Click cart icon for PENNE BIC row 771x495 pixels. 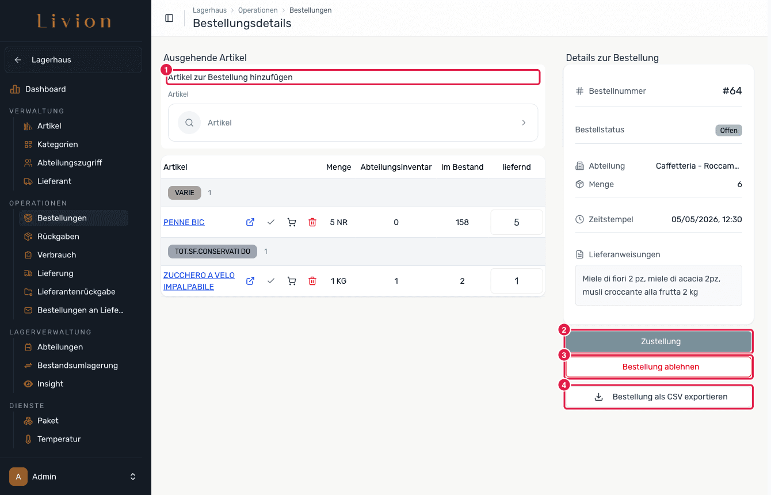292,222
